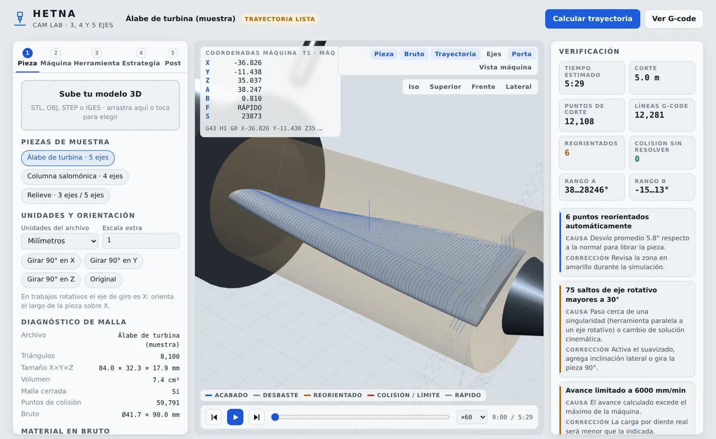This screenshot has width=716, height=439.
Task: Click the 75 saltos de eje rotativo warning
Action: [627, 329]
